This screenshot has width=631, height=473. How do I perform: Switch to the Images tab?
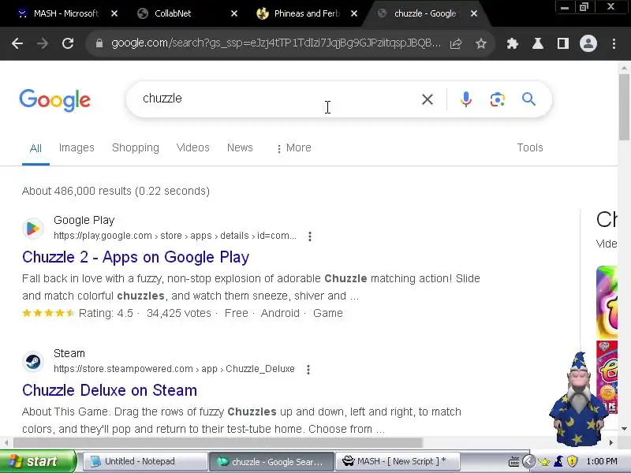77,147
